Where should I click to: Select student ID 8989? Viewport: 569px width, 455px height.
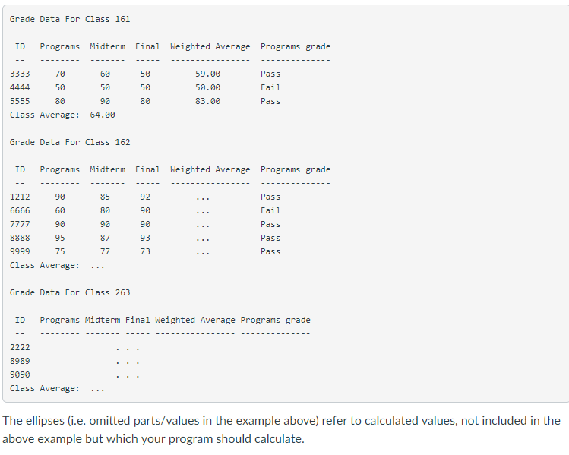(x=20, y=361)
